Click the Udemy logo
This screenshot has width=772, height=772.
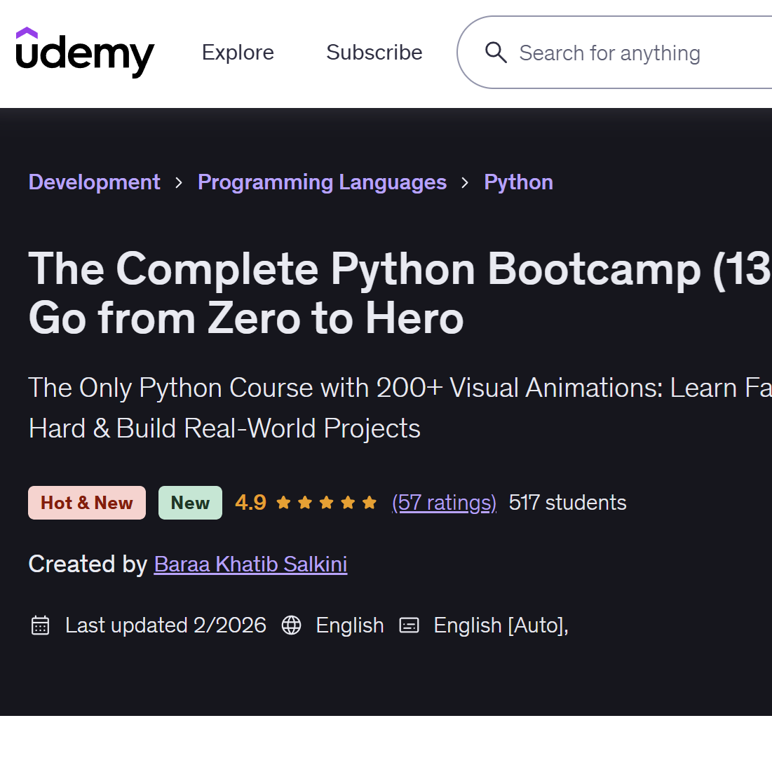85,52
